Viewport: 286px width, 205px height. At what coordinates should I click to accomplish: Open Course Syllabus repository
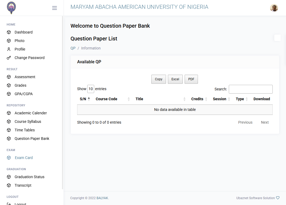click(x=28, y=122)
